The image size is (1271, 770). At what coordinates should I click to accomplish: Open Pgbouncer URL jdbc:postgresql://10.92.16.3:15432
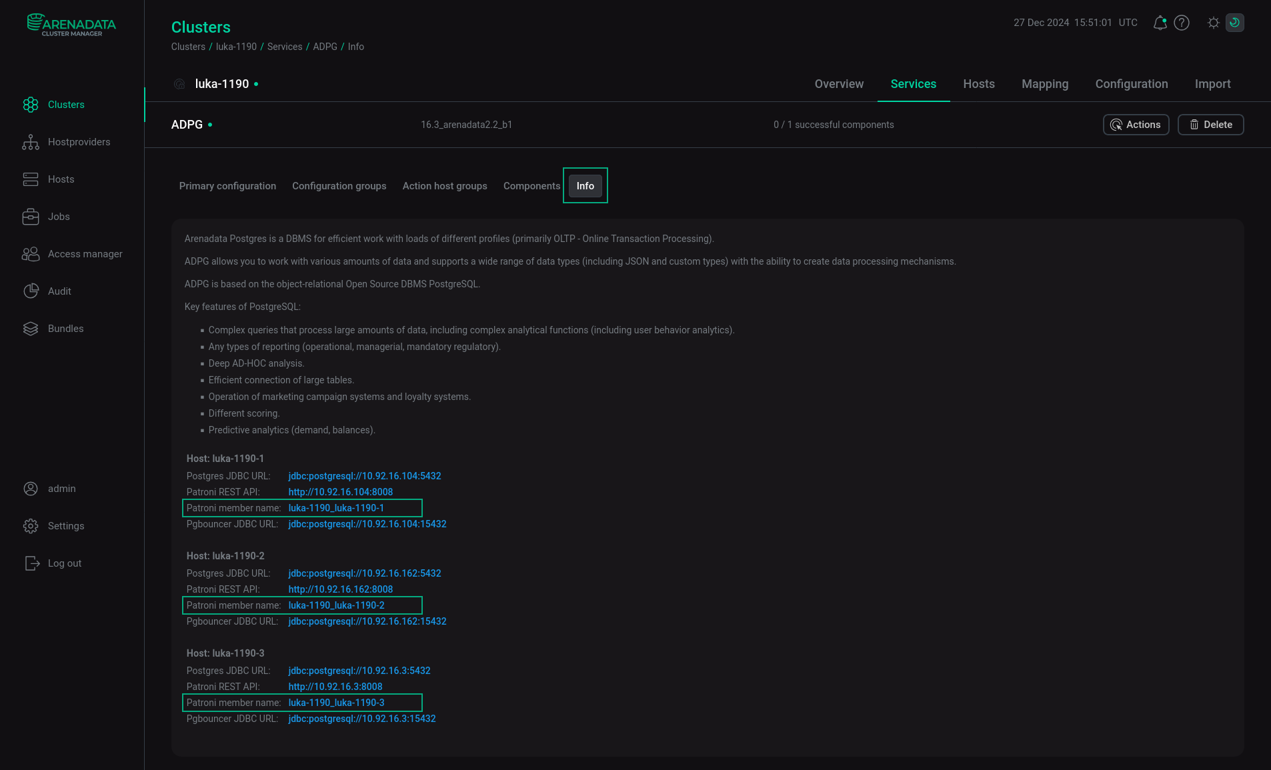coord(362,719)
